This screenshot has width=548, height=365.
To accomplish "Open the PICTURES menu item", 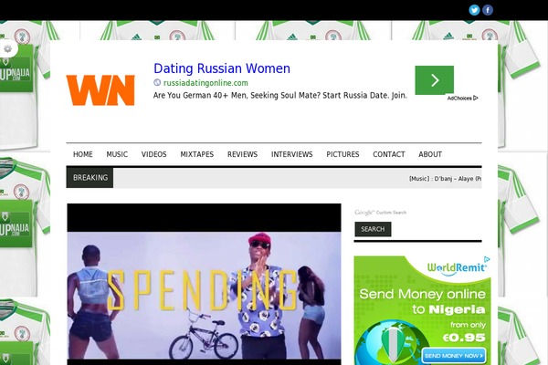I will tap(342, 154).
